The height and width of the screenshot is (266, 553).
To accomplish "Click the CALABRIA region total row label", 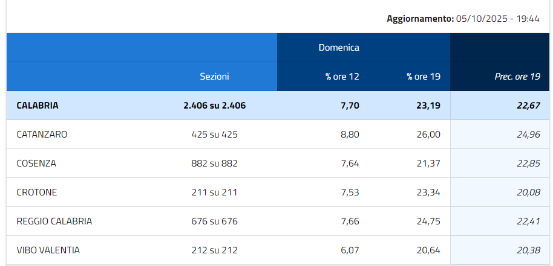I will [x=38, y=106].
